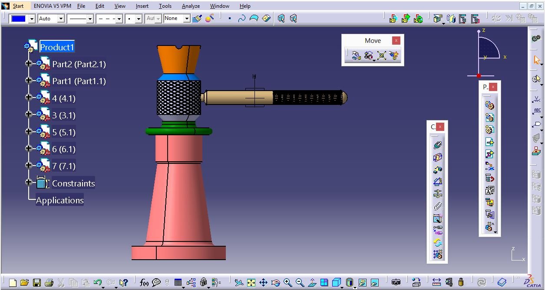Open the Analyze menu
This screenshot has width=545, height=290.
(x=191, y=6)
